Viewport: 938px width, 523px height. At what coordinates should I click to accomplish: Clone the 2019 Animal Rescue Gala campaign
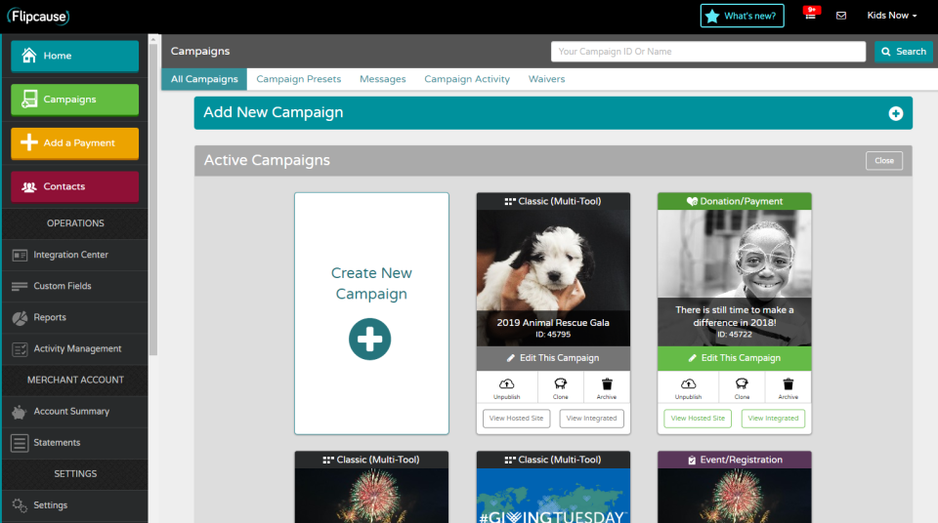(561, 388)
